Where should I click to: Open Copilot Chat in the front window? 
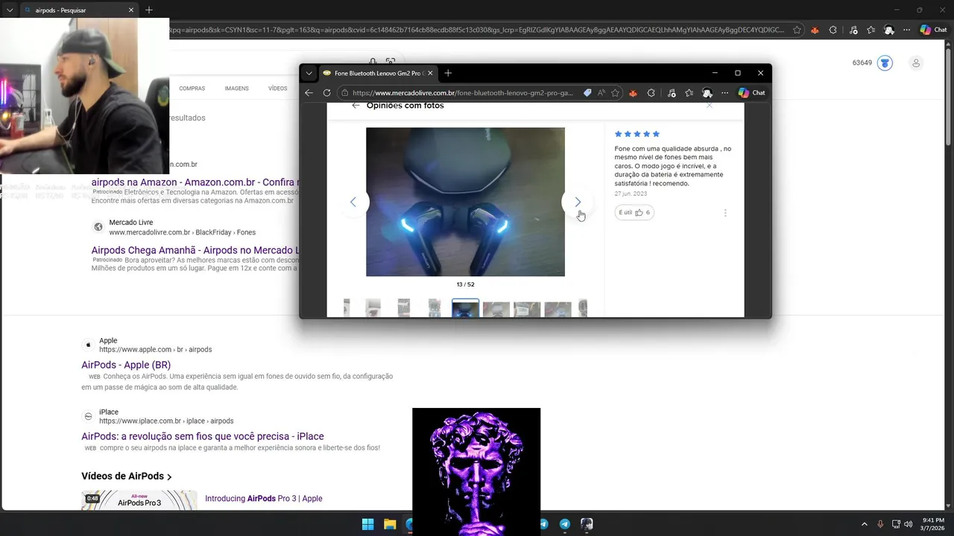click(752, 93)
